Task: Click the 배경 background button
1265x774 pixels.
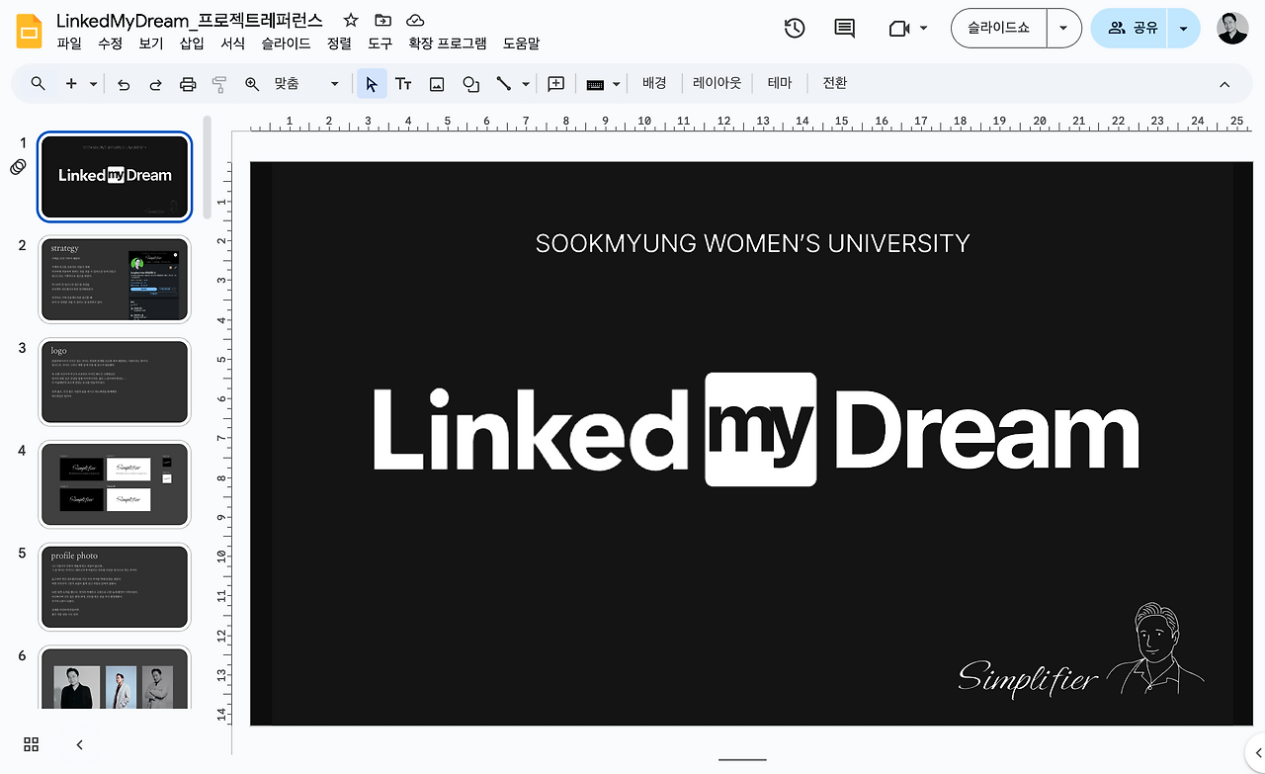Action: 654,84
